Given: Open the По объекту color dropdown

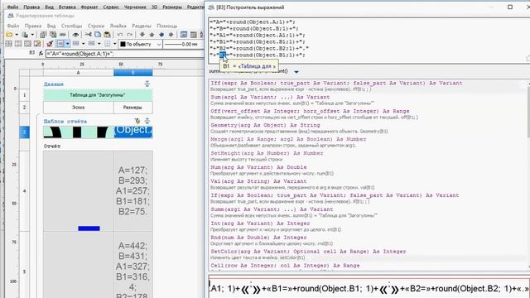Looking at the screenshot, I should (158, 44).
